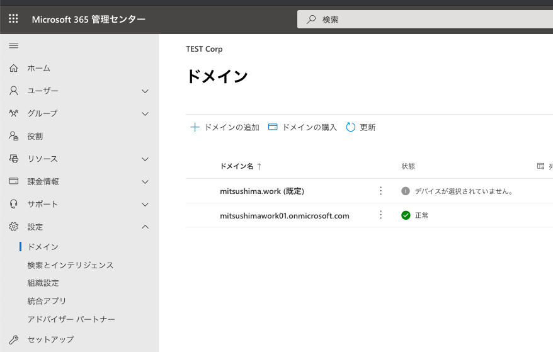Click the Resources icon in sidebar

pyautogui.click(x=13, y=159)
